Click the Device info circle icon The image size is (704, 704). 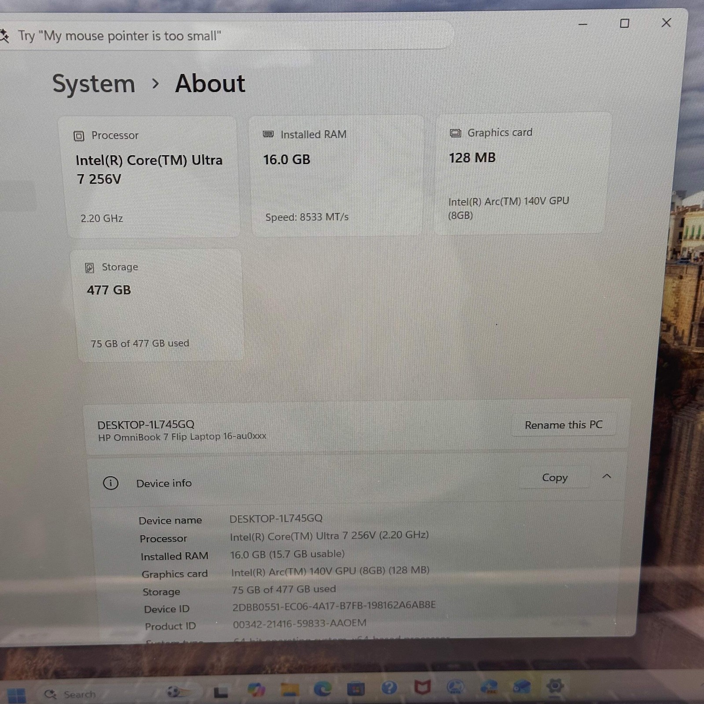click(110, 483)
